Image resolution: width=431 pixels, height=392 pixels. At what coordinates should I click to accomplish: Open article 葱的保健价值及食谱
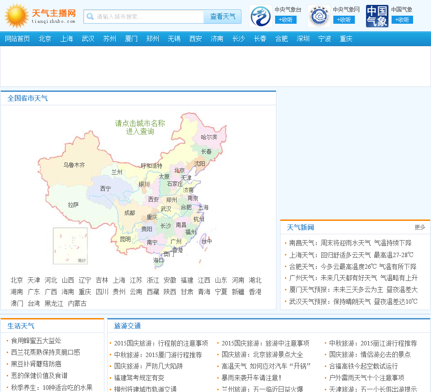coord(39,375)
